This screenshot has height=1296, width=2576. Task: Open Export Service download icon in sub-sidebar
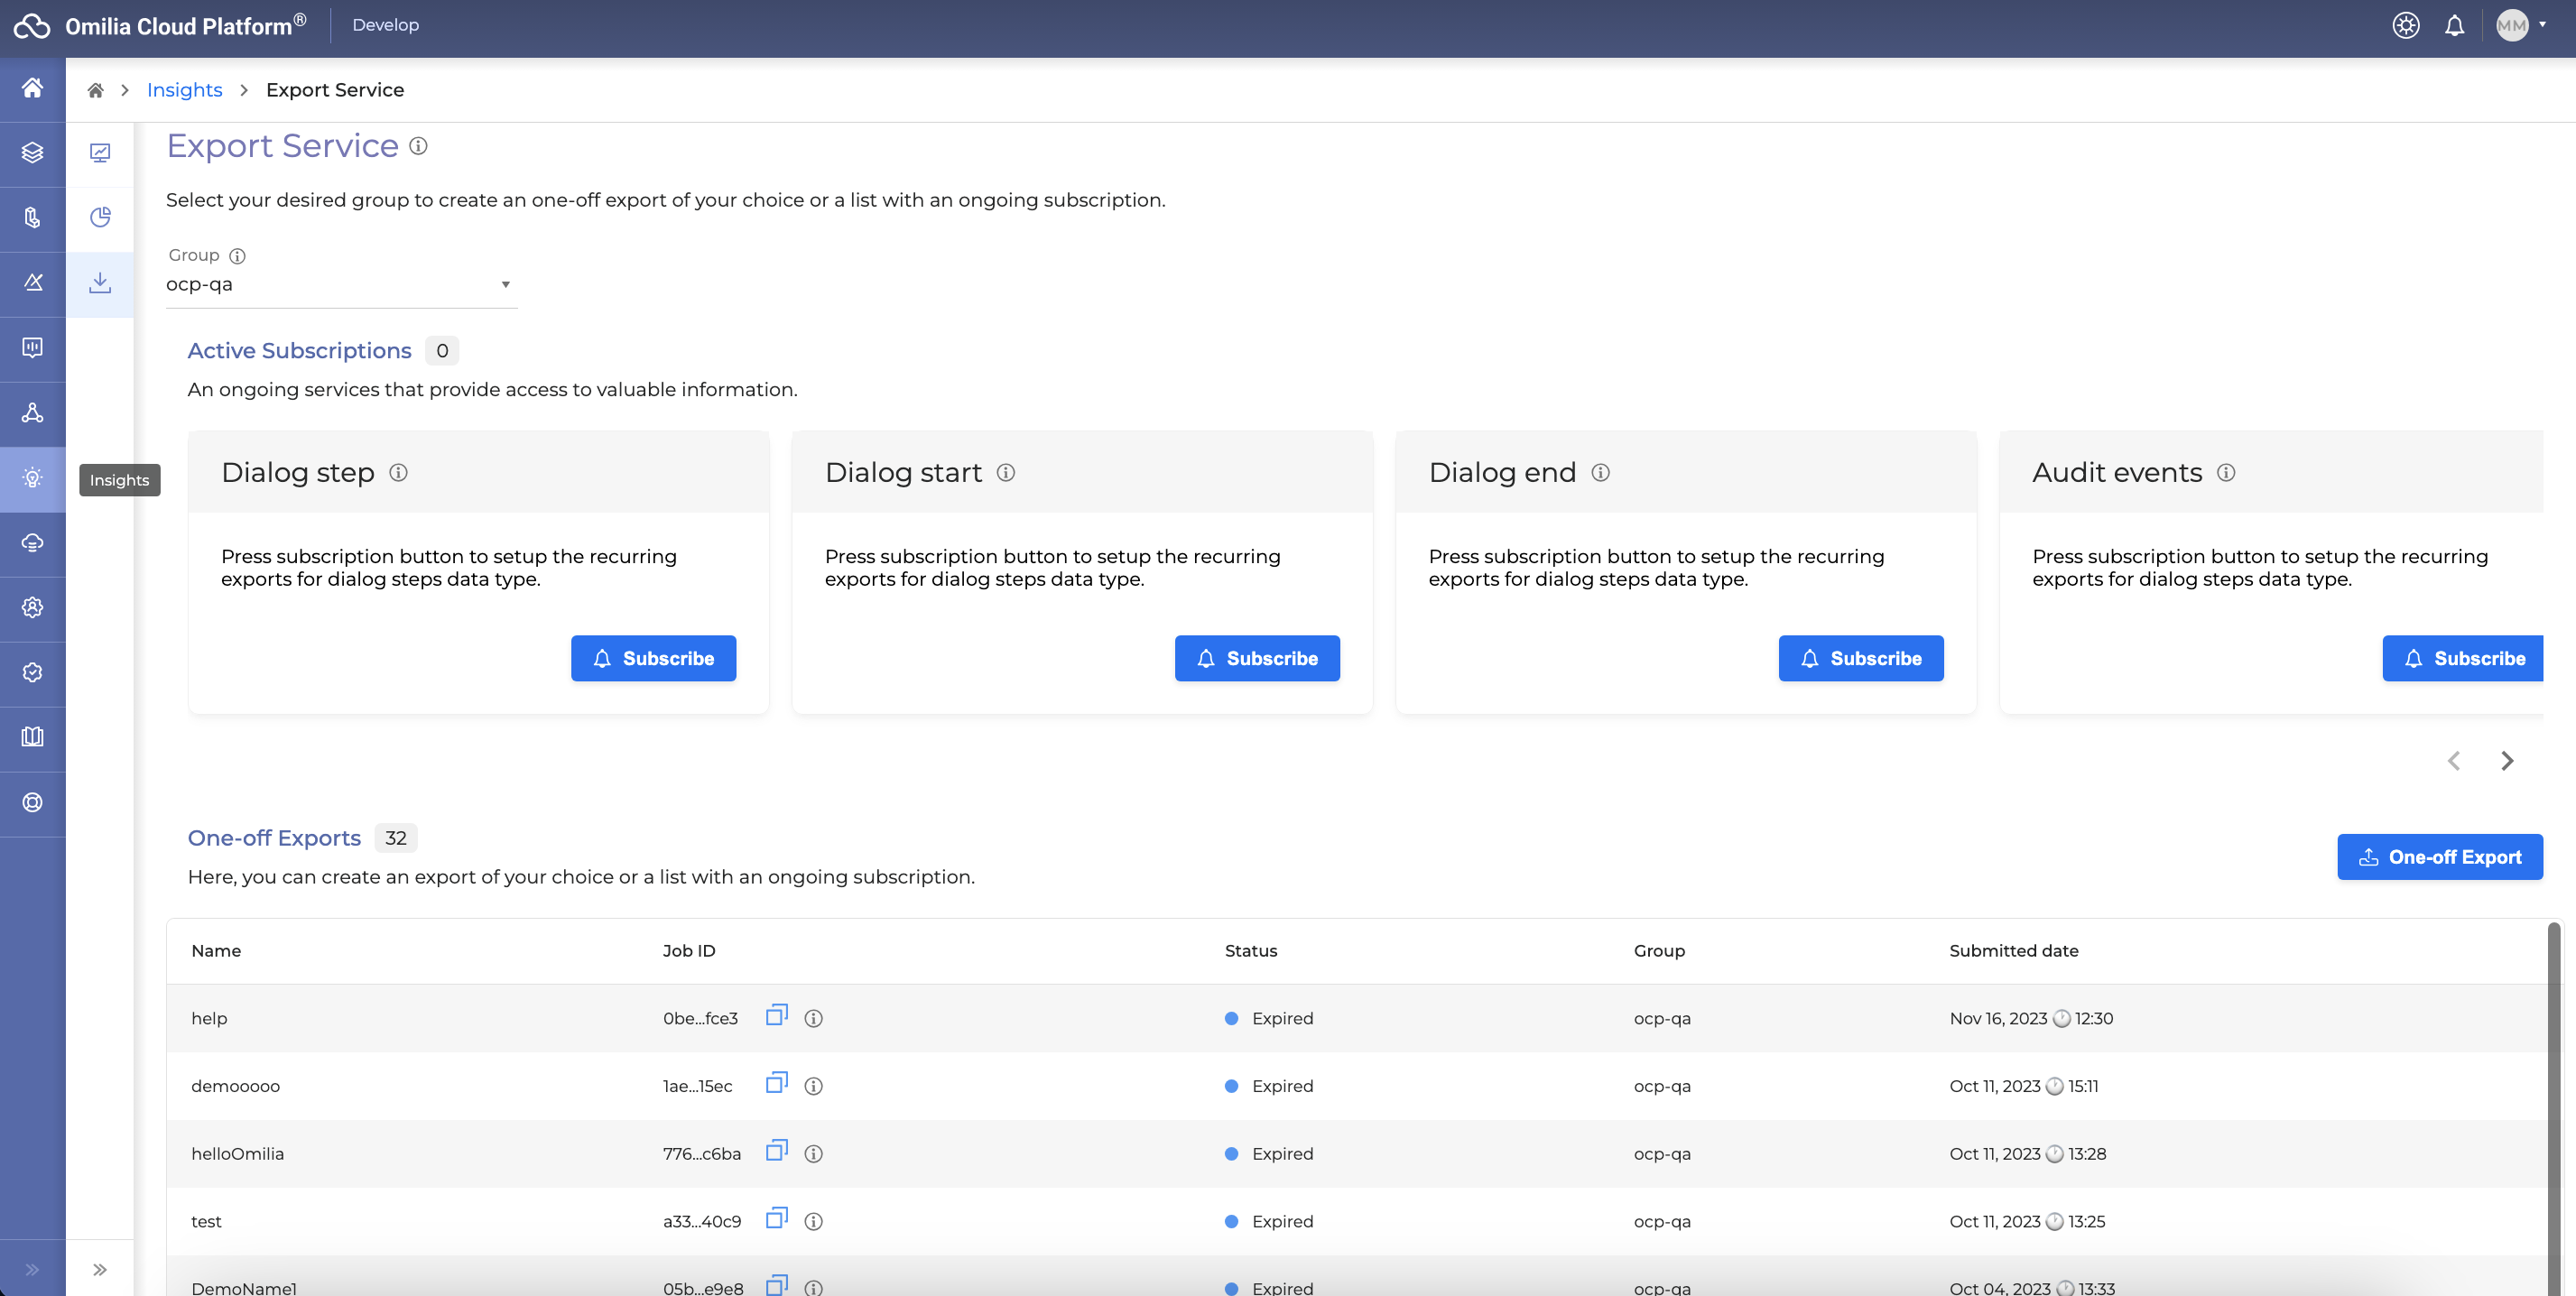coord(100,284)
